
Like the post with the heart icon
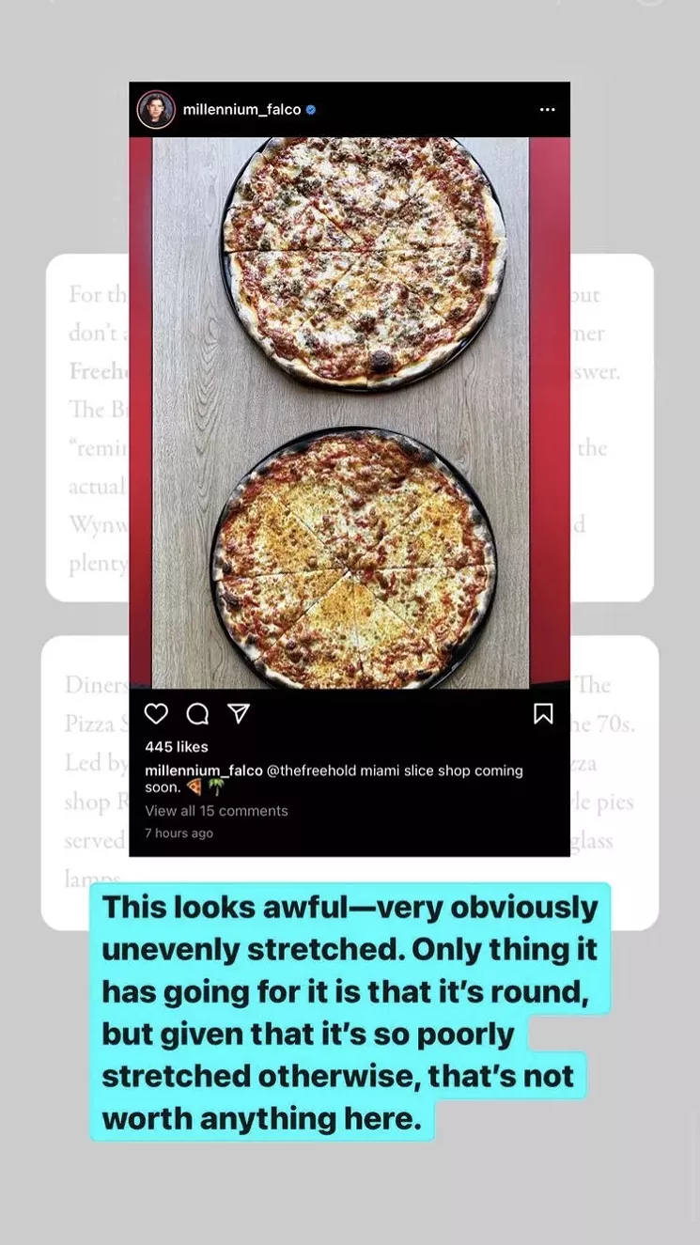tap(156, 714)
